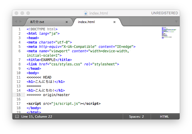
Task: Place cursor in <!DOCTYPE html> line
Action: point(42,29)
